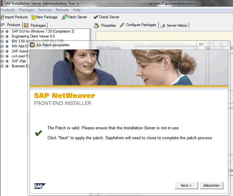Screen dimensions: 233x196
Task: Click the New Package yellow box icon
Action: pyautogui.click(x=34, y=17)
